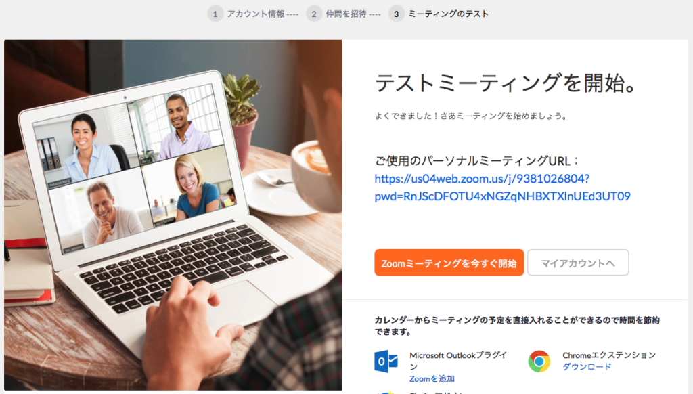The image size is (693, 394).
Task: Click the laptop video meeting photo
Action: [x=173, y=215]
